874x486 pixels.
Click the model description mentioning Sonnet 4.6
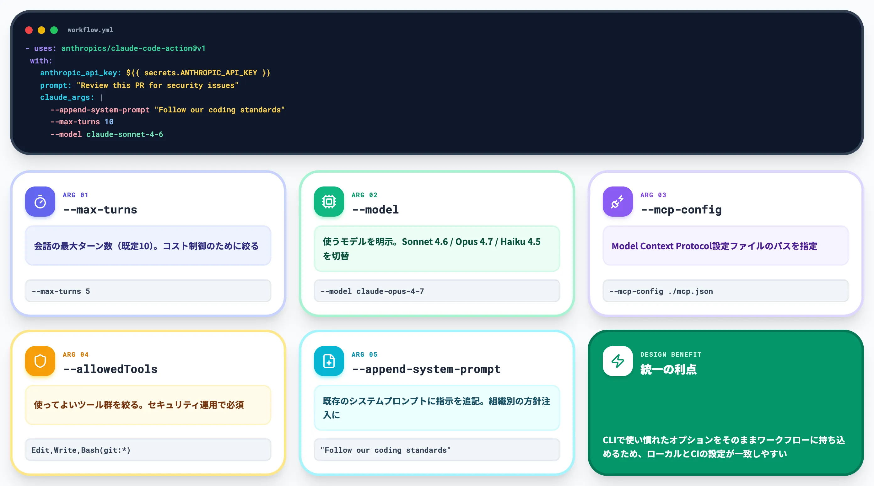tap(437, 249)
